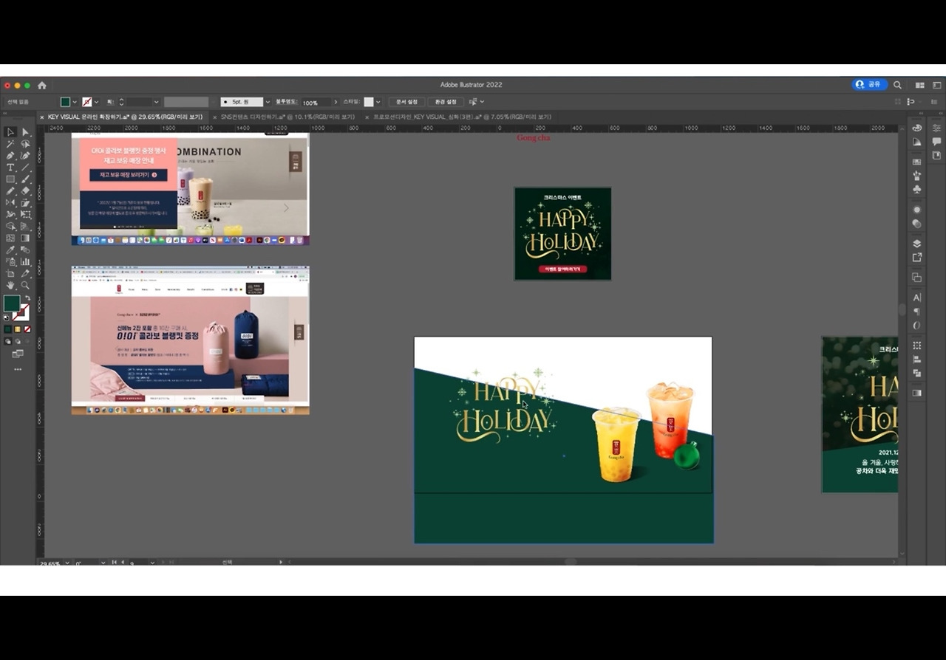Screen dimensions: 946x660
Task: Pick the Paintbrush tool
Action: click(x=25, y=179)
